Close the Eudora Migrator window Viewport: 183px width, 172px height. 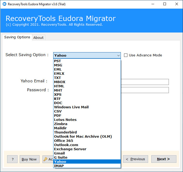(177, 4)
